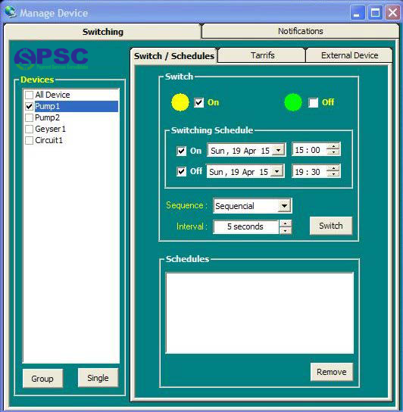Increase the Interval seconds spinner

click(286, 223)
